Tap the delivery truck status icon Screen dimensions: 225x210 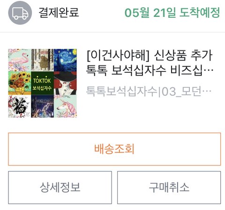point(20,13)
